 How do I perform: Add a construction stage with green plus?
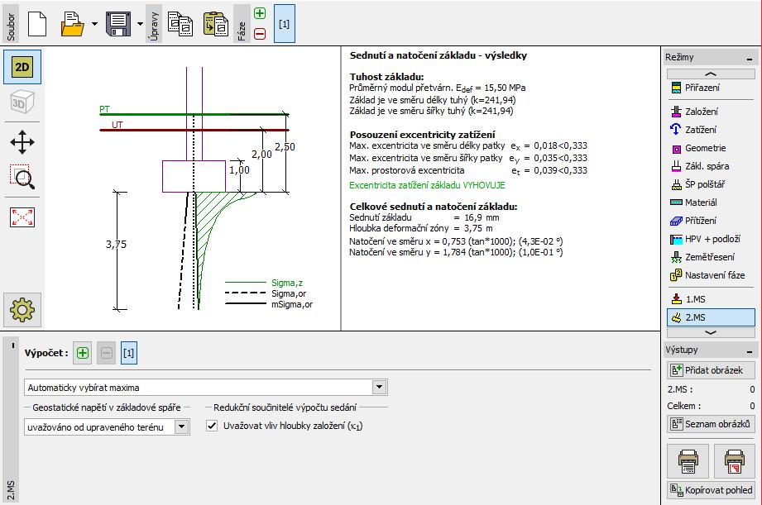pyautogui.click(x=260, y=13)
